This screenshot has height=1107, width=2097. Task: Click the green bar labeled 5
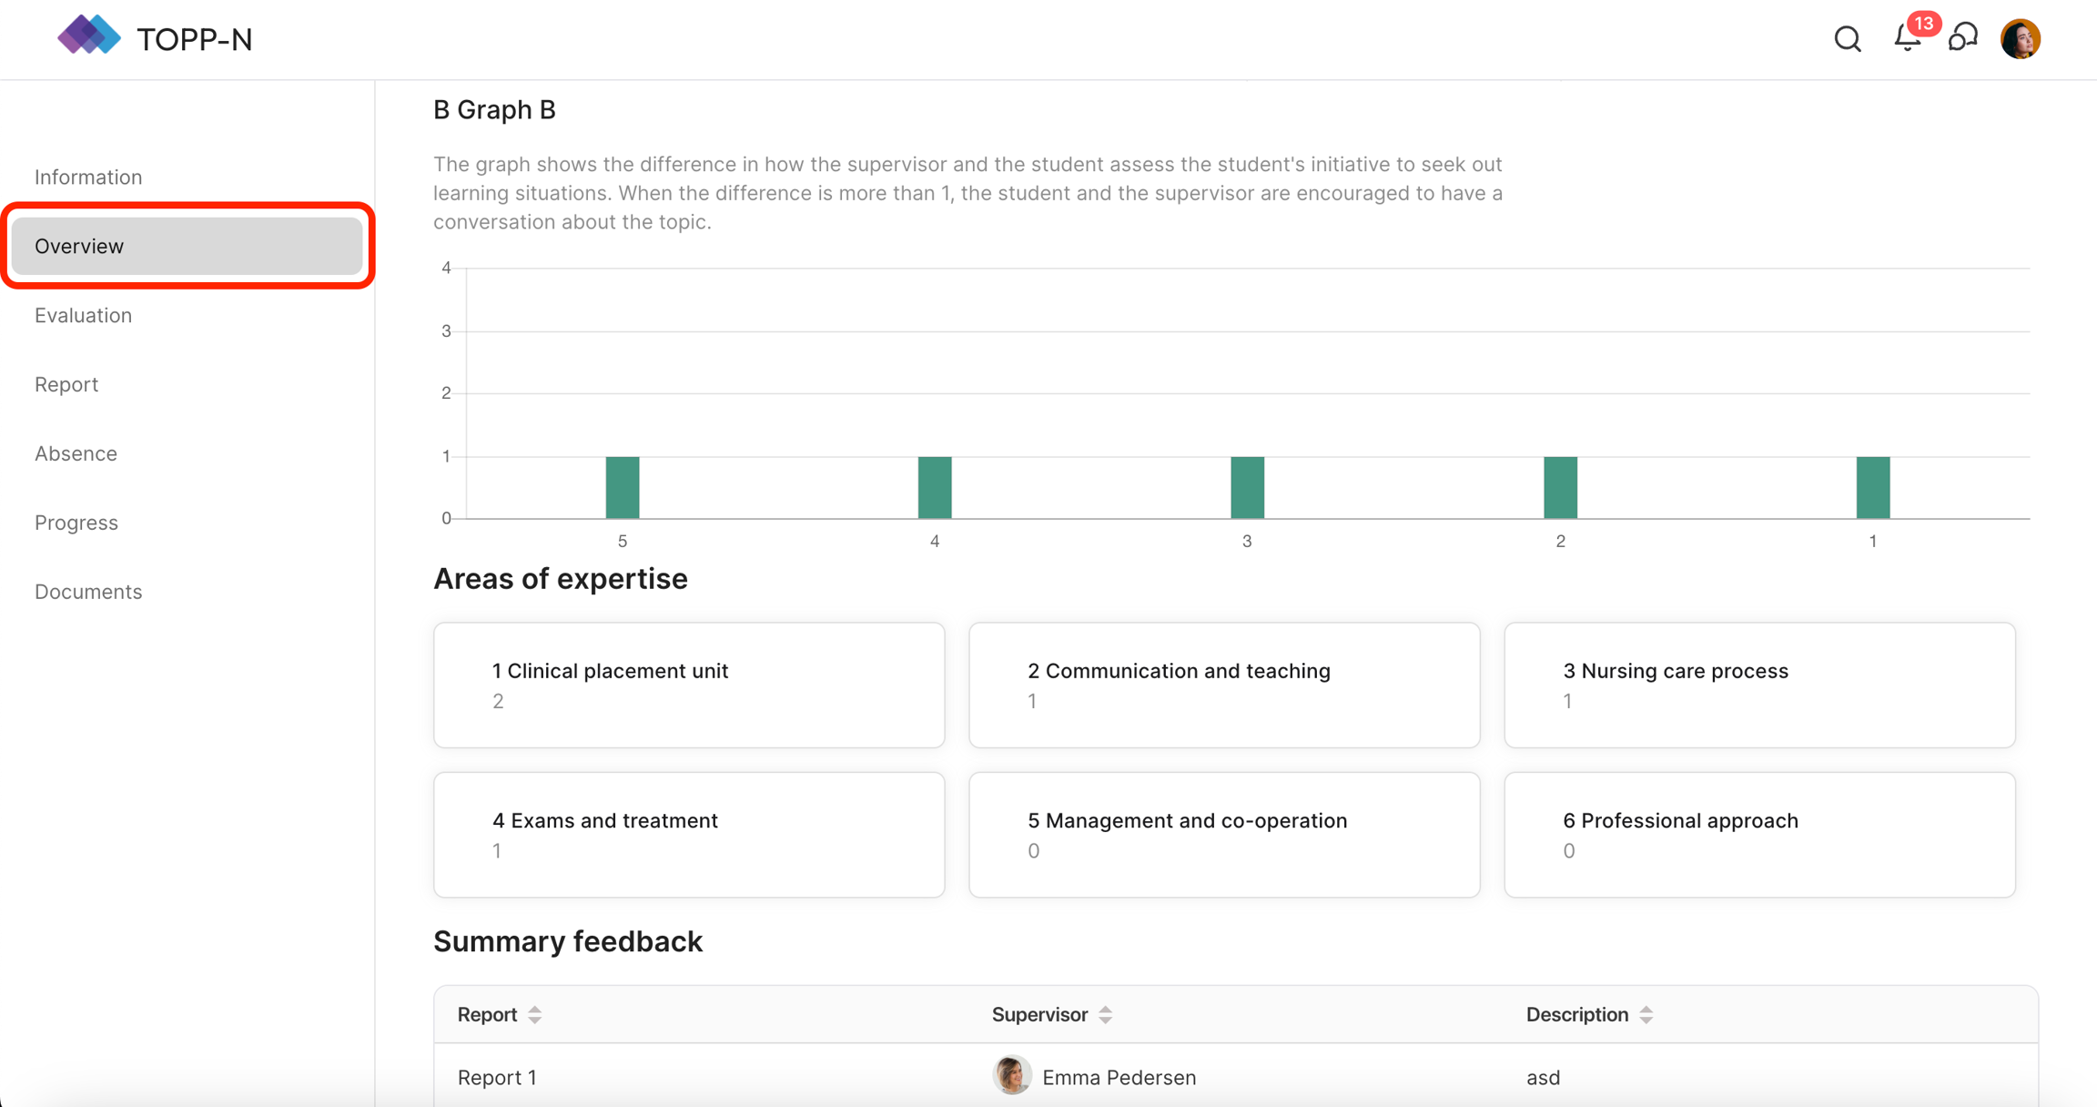pyautogui.click(x=623, y=487)
